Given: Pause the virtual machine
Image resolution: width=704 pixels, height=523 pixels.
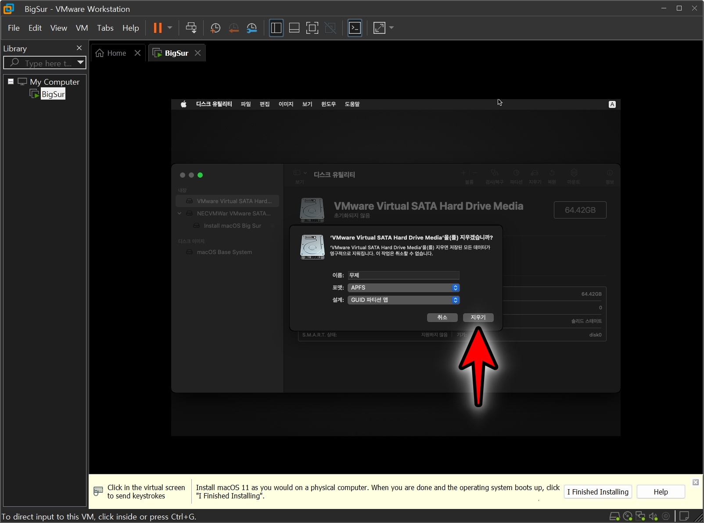Looking at the screenshot, I should pos(158,28).
